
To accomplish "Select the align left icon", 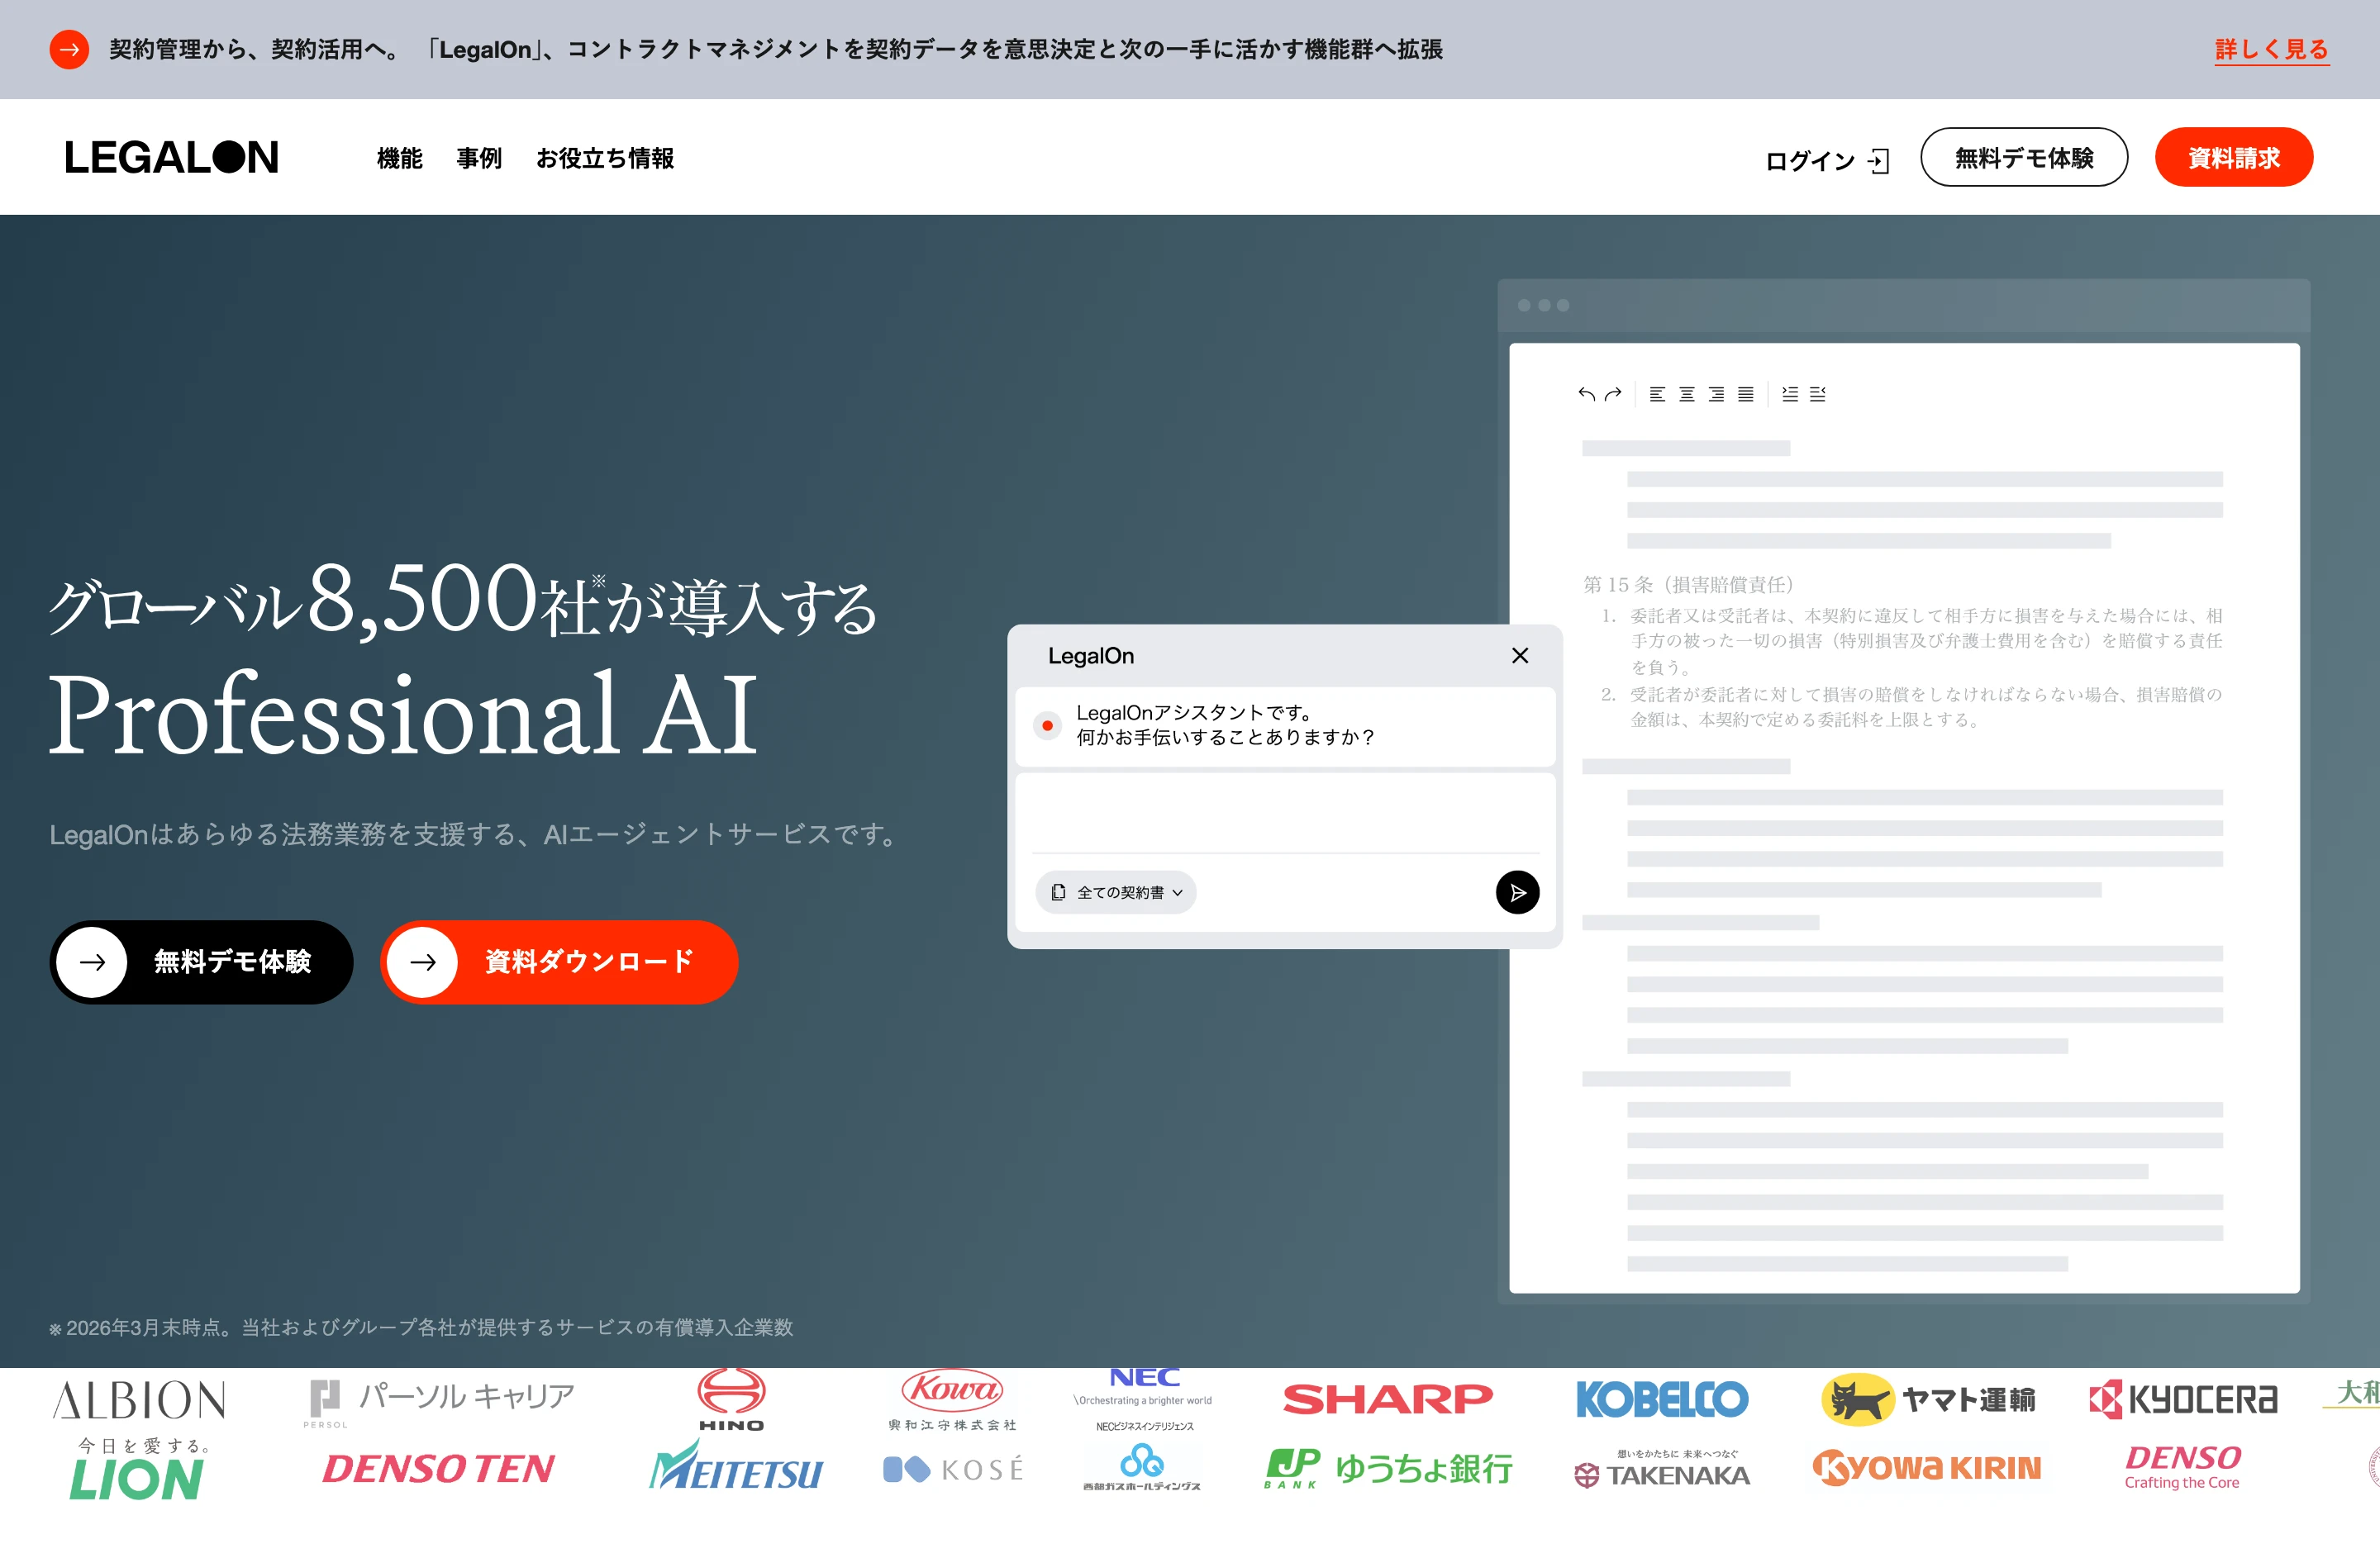I will (1657, 394).
